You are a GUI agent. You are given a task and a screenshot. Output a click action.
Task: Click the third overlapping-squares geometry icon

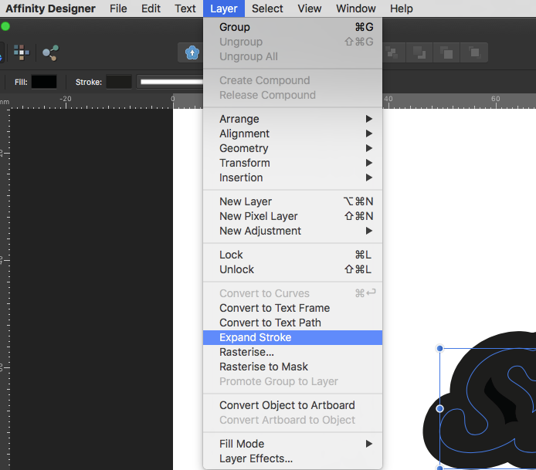click(x=446, y=52)
